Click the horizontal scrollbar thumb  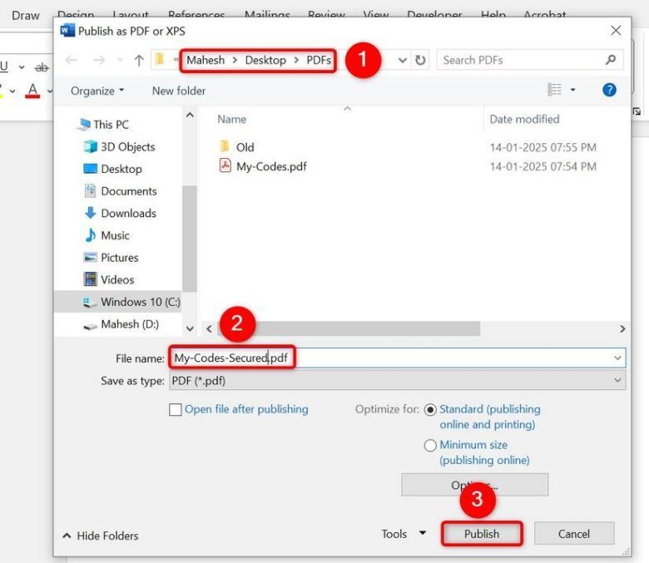349,328
